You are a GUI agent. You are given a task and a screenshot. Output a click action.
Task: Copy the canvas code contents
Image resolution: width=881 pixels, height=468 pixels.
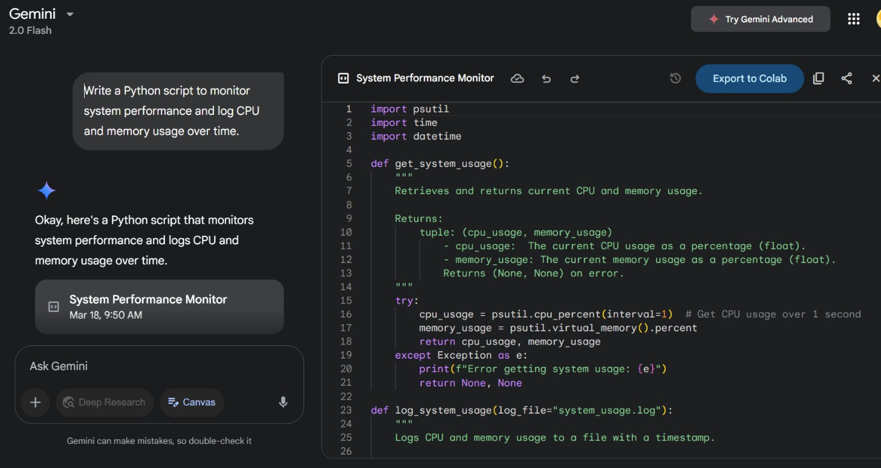point(818,79)
